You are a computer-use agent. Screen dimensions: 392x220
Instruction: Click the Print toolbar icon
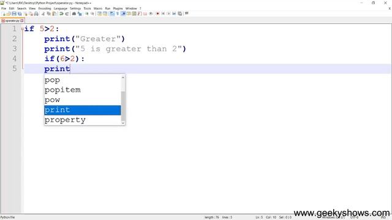pyautogui.click(x=36, y=13)
